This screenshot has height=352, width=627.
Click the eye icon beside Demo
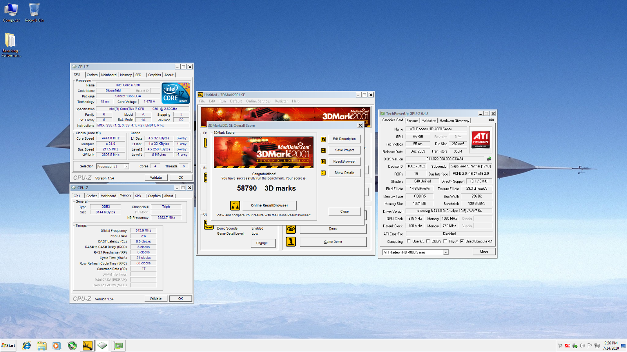pyautogui.click(x=291, y=229)
